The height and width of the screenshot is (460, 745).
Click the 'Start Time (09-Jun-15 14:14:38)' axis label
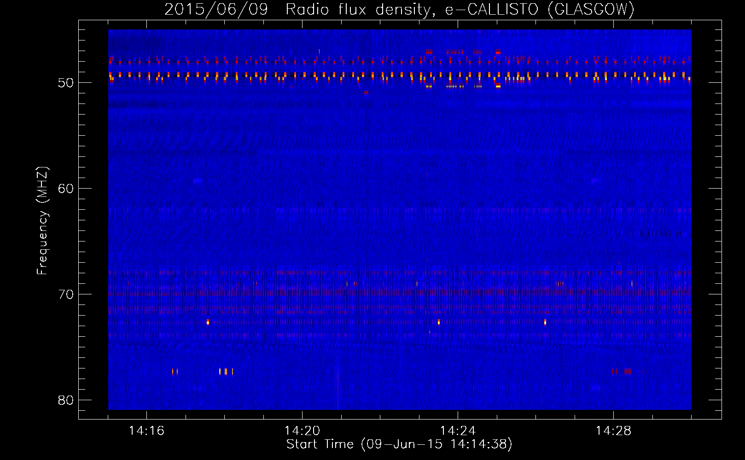pyautogui.click(x=399, y=444)
